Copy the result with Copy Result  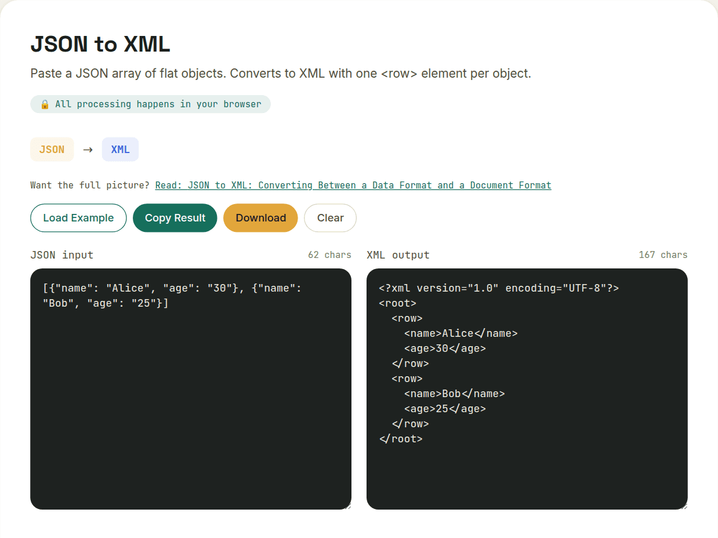(175, 218)
